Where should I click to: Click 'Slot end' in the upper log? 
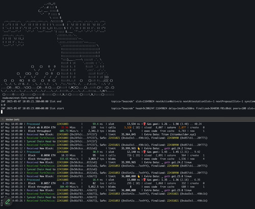click(56, 102)
